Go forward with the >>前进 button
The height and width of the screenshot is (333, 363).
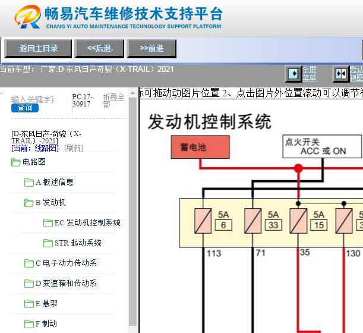pyautogui.click(x=151, y=48)
